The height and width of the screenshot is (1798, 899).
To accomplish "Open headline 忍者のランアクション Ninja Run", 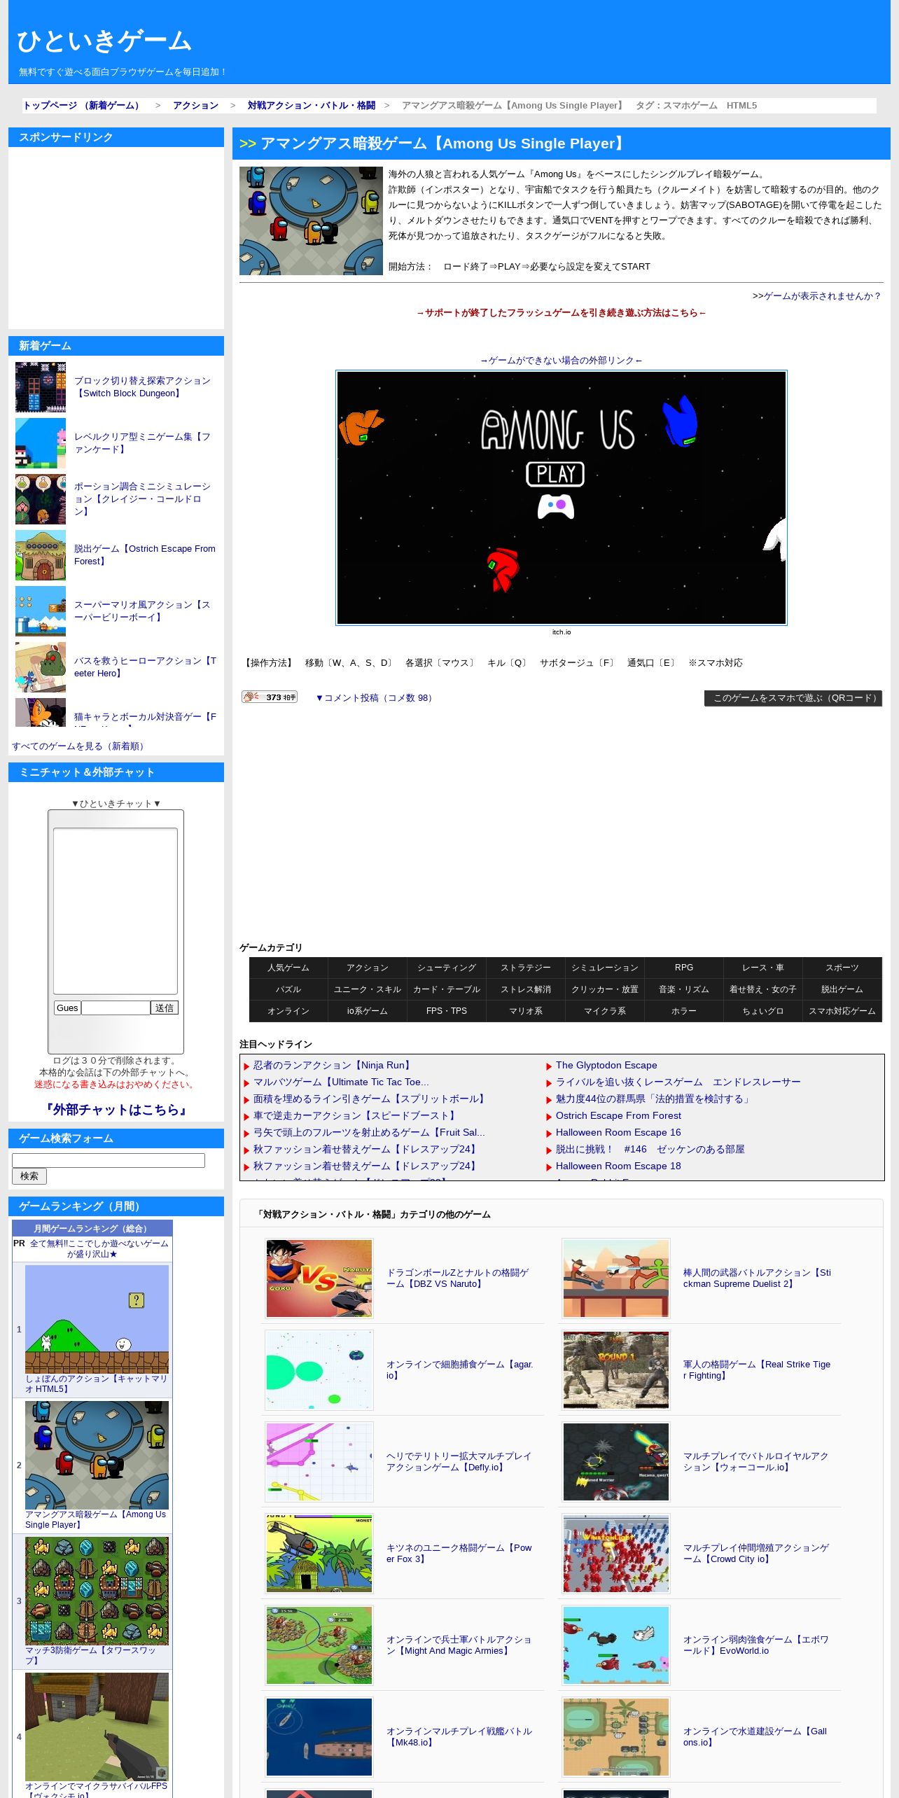I will tap(333, 1065).
